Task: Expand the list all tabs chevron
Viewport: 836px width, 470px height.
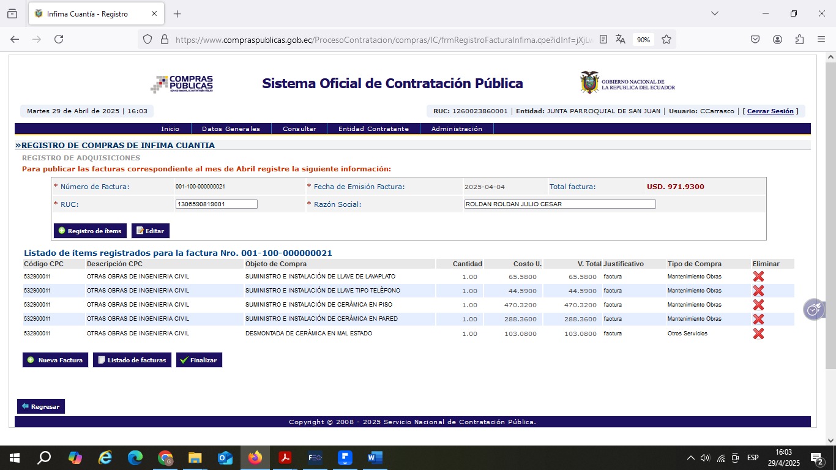Action: (x=714, y=13)
